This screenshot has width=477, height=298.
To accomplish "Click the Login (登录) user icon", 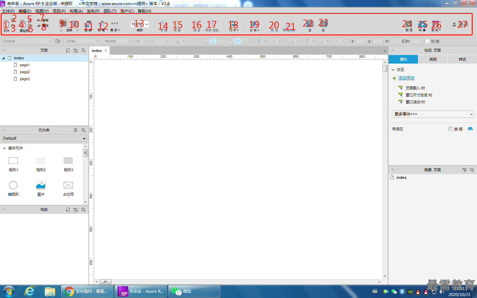I will [x=454, y=24].
